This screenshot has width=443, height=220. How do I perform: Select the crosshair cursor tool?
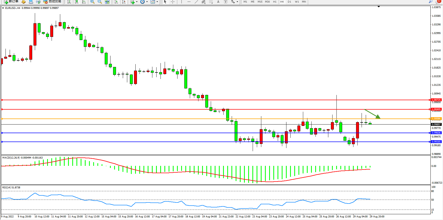coord(173,2)
